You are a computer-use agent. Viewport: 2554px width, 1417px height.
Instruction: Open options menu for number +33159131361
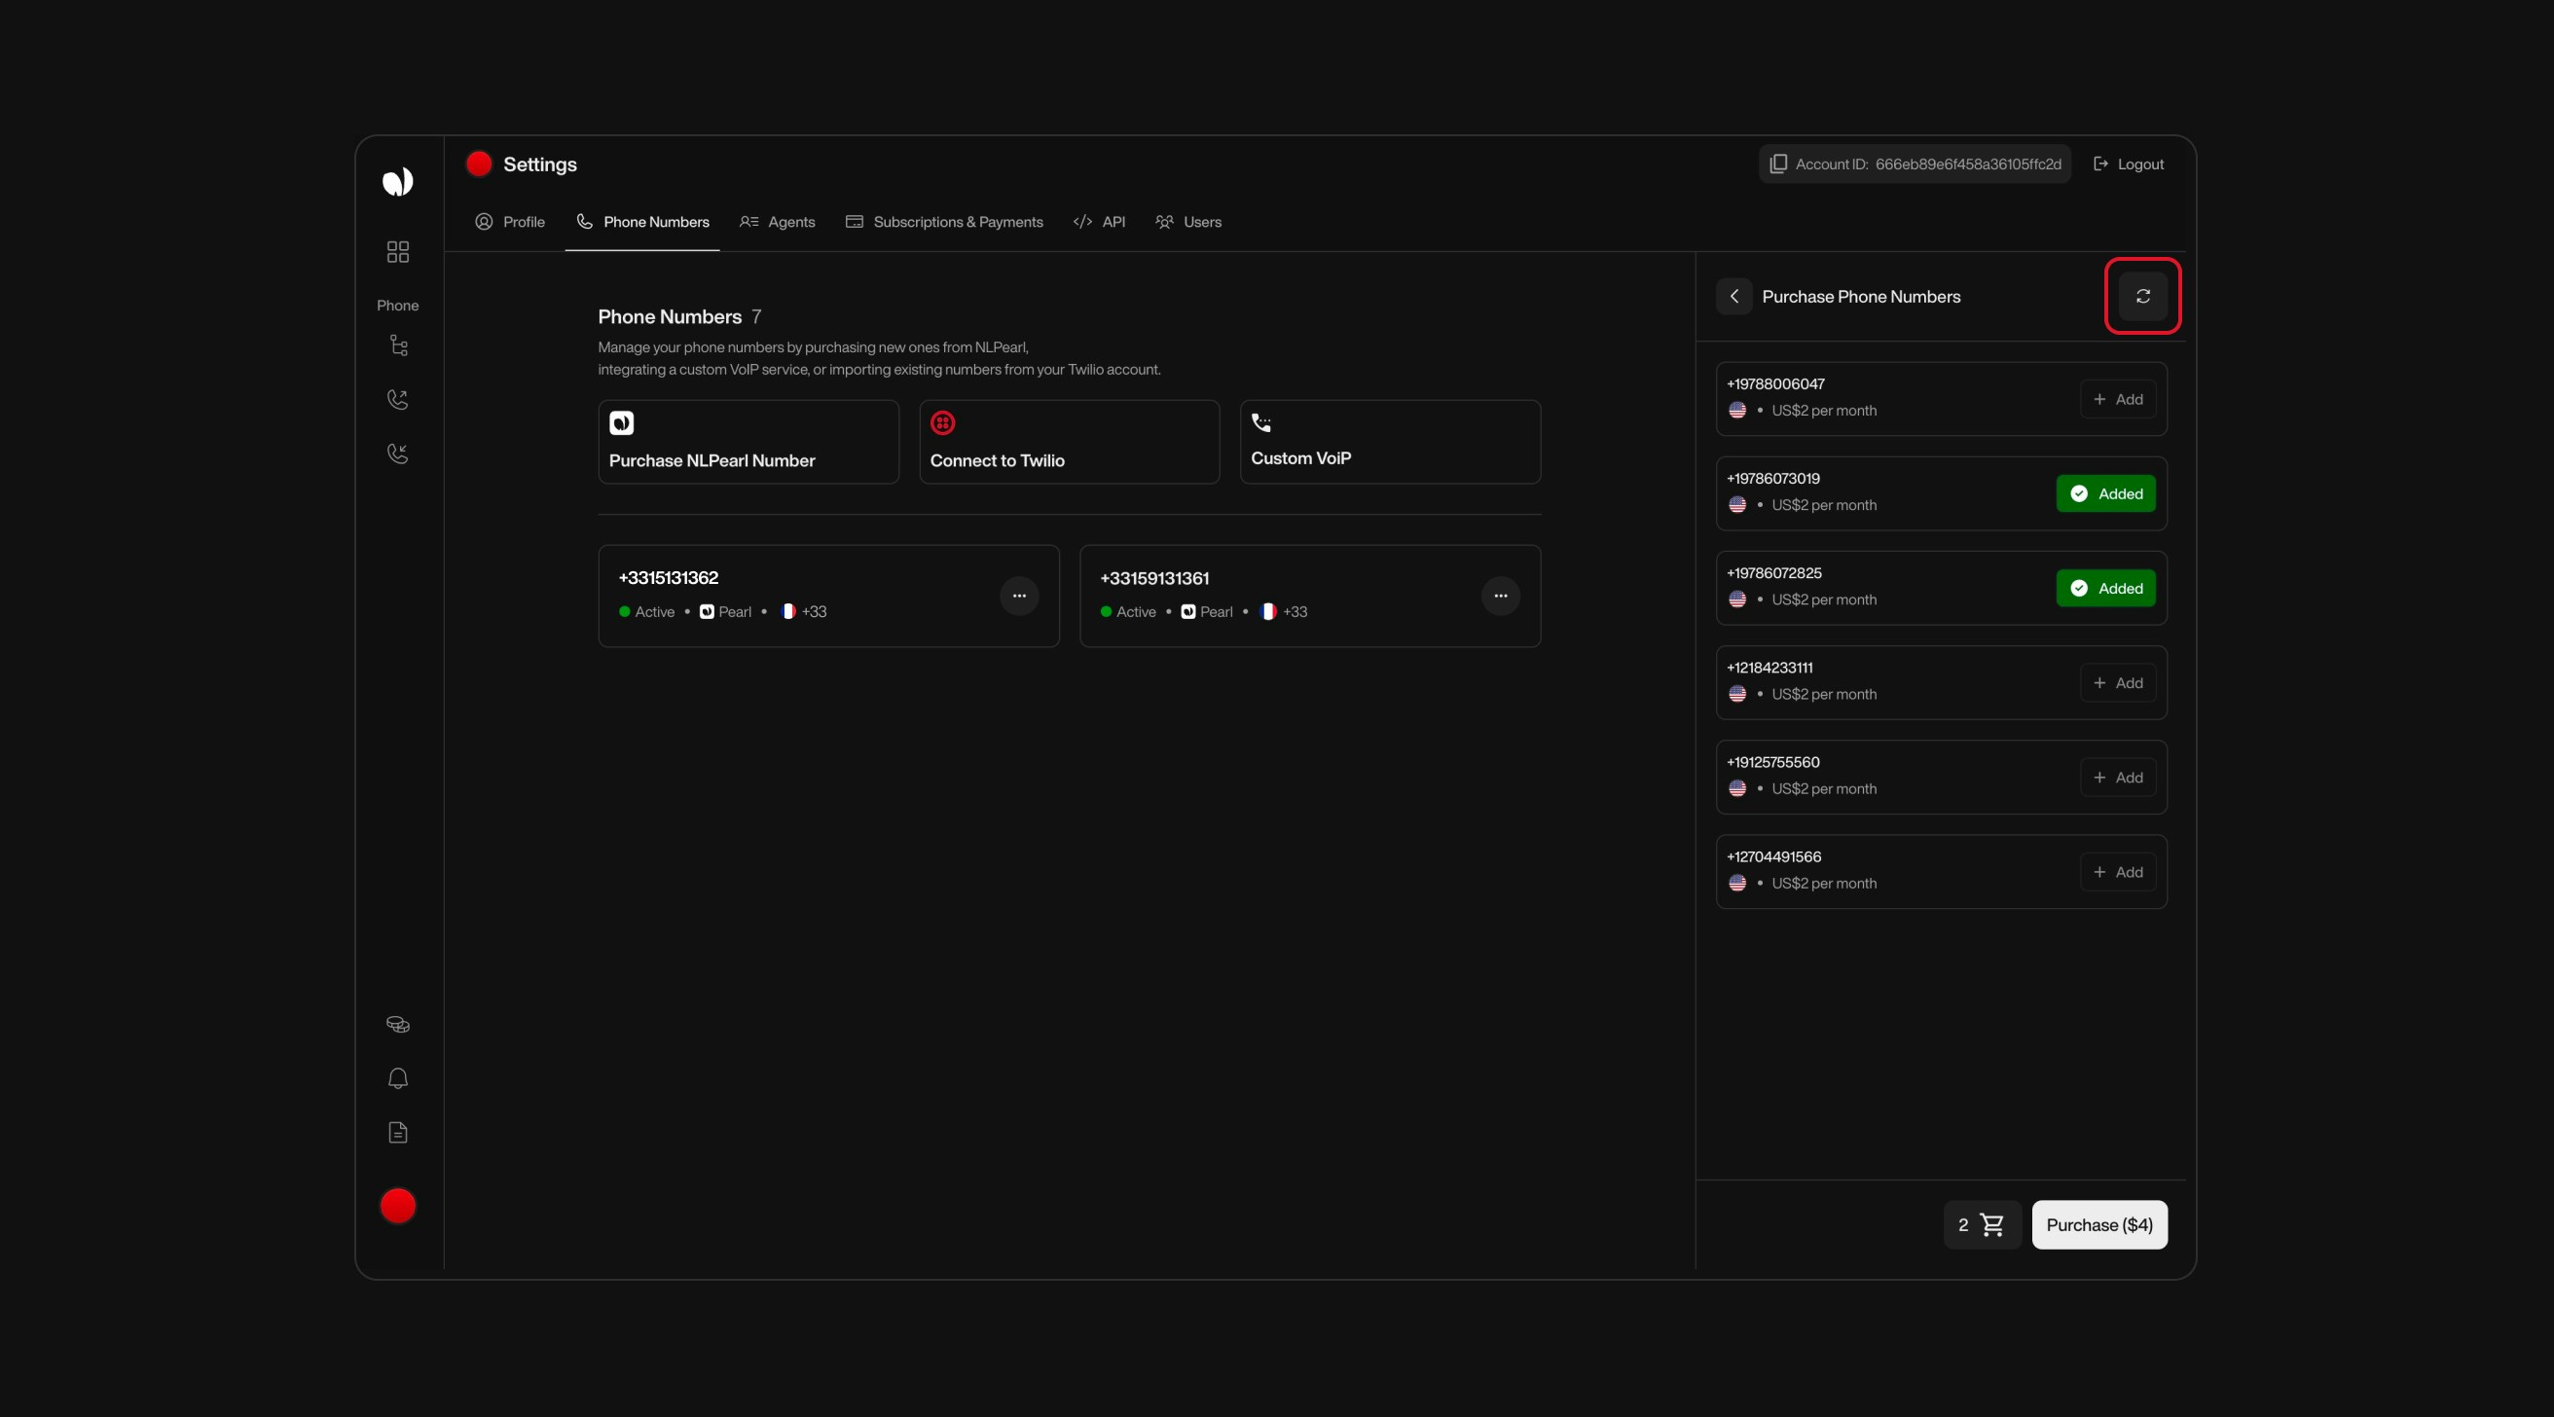(1500, 595)
